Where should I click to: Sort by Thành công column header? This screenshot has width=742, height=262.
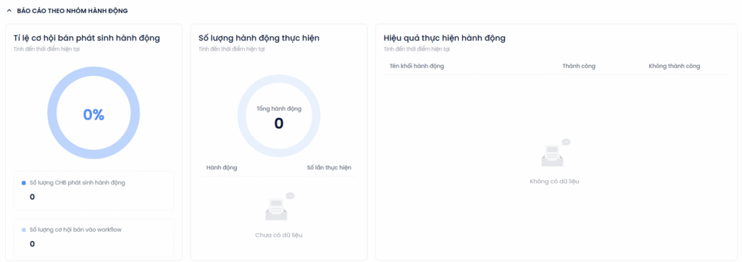point(579,66)
